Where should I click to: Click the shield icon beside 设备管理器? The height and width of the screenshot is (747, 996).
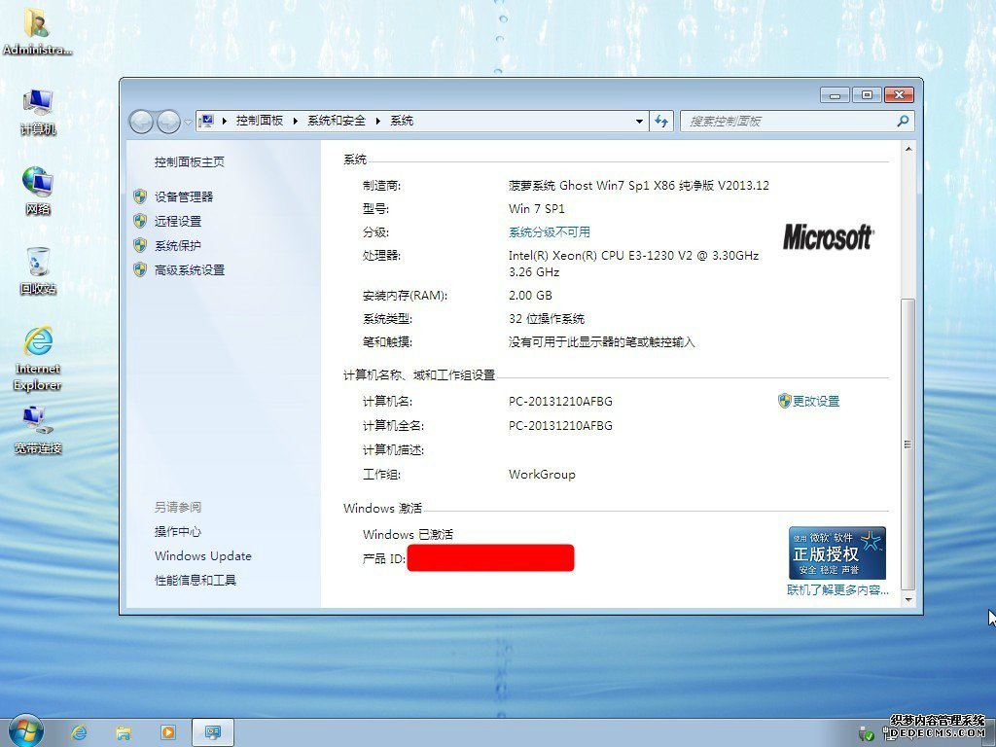click(140, 196)
